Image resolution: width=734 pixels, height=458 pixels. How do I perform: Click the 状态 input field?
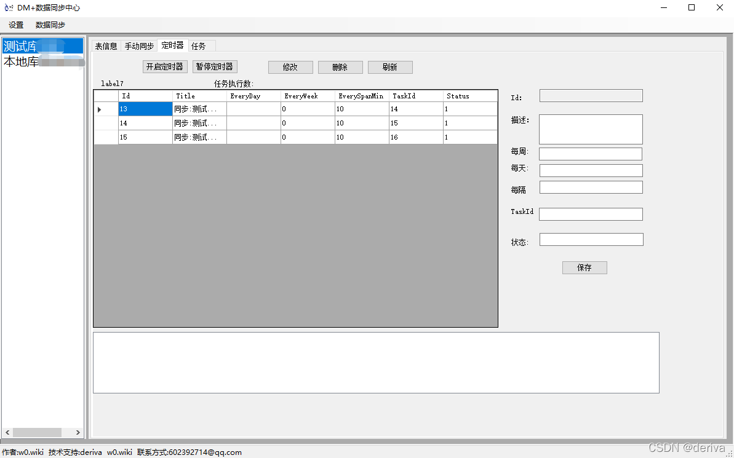point(591,240)
